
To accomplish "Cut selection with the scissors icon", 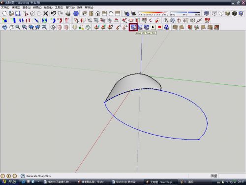I will (26, 13).
